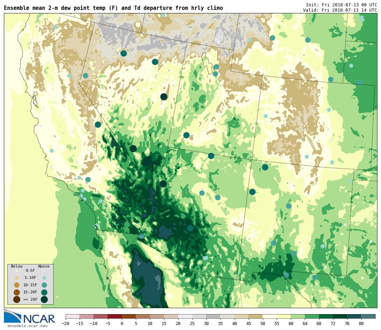Pick the green swatch between 64 and 68
Image resolution: width=381 pixels, height=330 pixels.
pos(312,316)
